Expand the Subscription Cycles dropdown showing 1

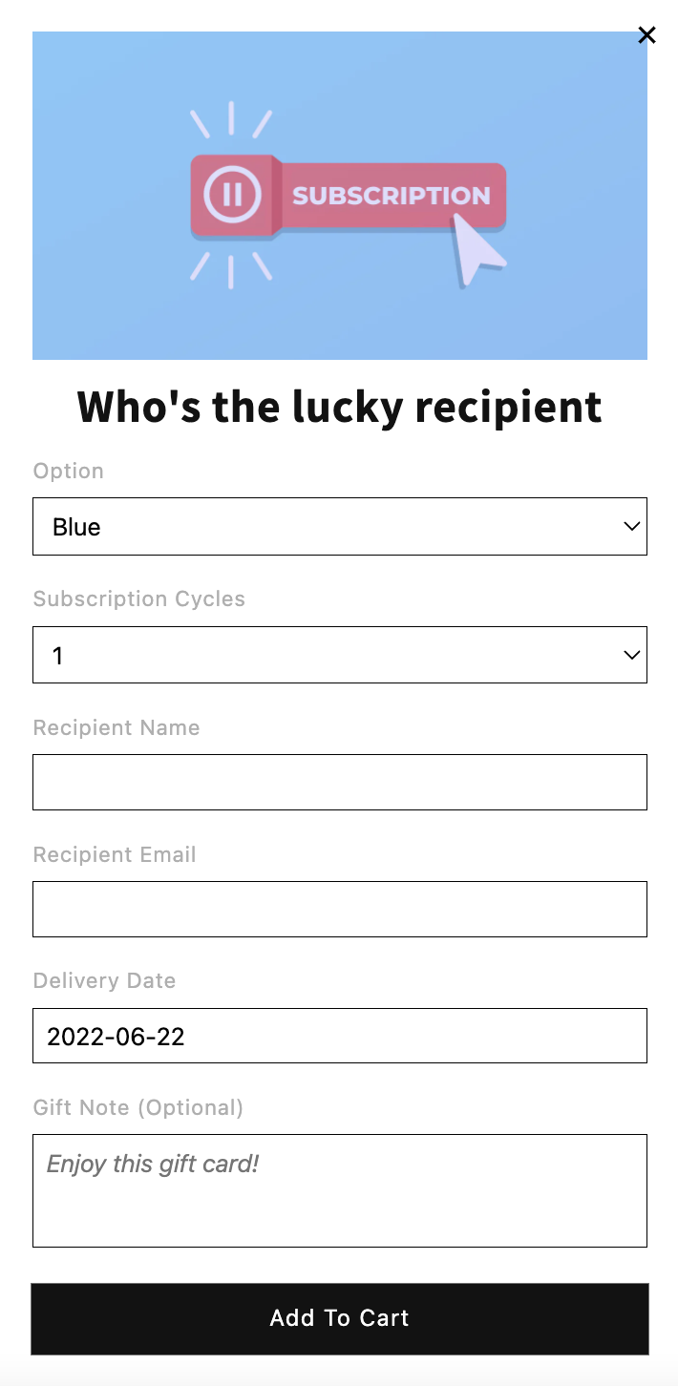[x=325, y=655]
